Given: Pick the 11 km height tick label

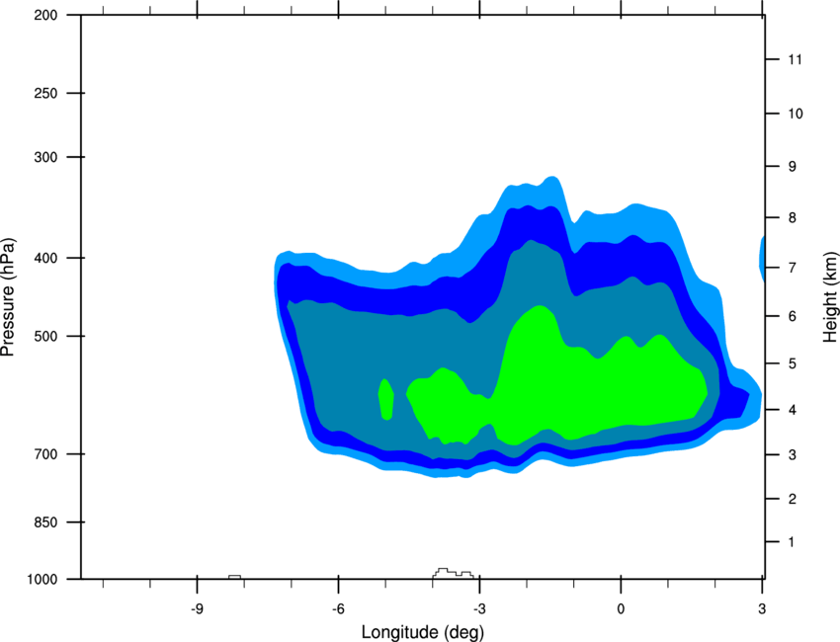Looking at the screenshot, I should tap(796, 59).
